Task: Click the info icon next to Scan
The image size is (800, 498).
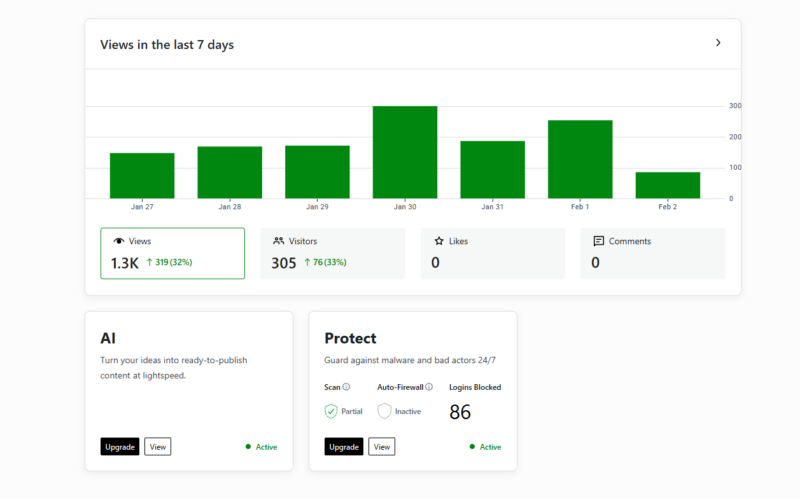Action: click(x=346, y=387)
